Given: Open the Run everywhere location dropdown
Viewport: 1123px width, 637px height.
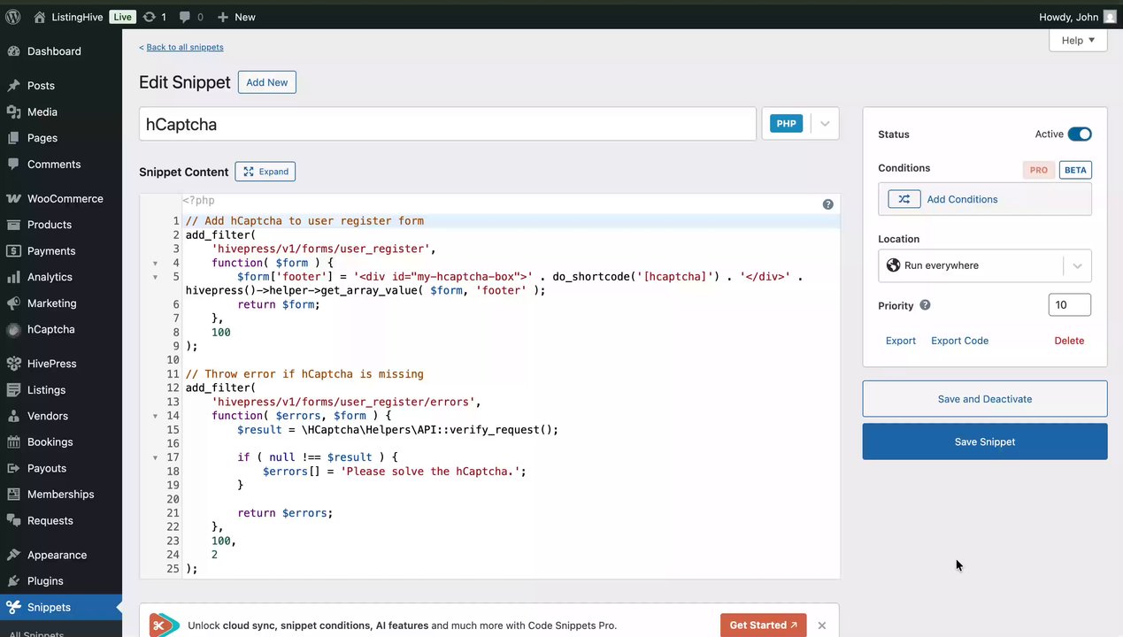Looking at the screenshot, I should pos(985,265).
